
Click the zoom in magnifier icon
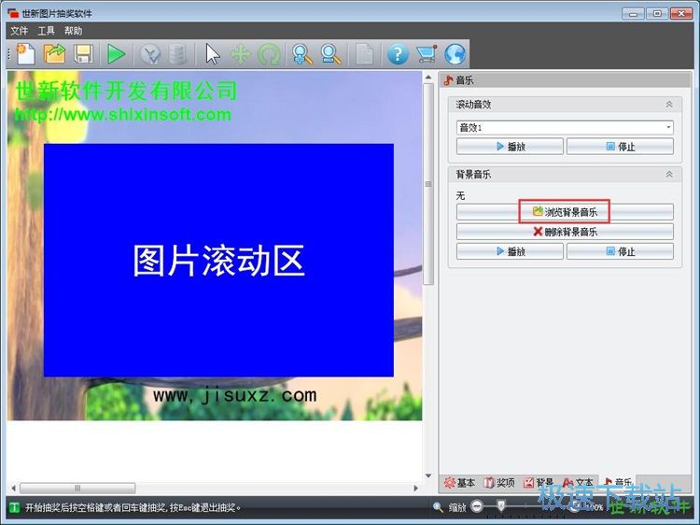coord(302,54)
